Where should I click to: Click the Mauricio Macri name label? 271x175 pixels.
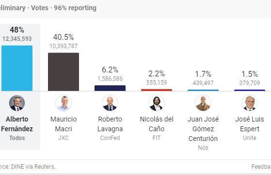(x=64, y=124)
